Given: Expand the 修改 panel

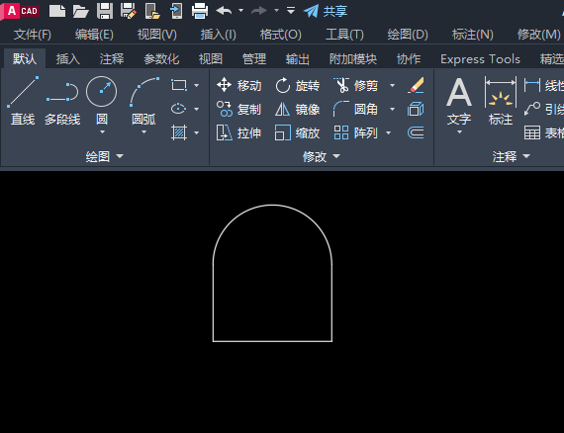Looking at the screenshot, I should [x=322, y=156].
